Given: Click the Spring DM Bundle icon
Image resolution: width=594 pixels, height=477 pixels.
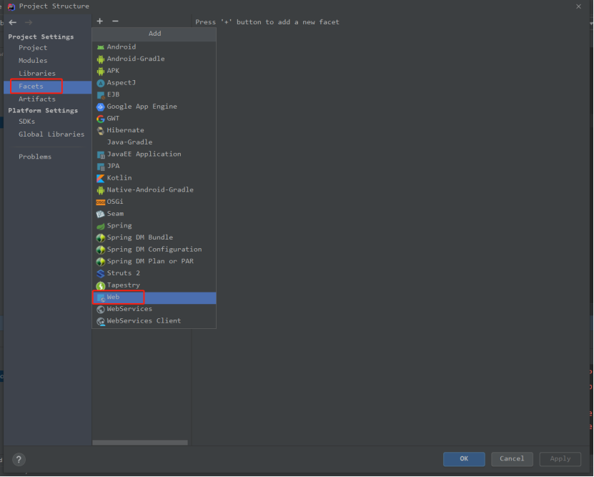Looking at the screenshot, I should [100, 238].
